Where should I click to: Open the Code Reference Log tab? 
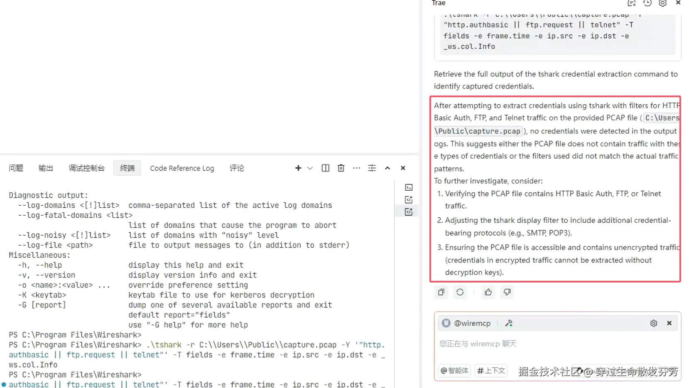[182, 168]
